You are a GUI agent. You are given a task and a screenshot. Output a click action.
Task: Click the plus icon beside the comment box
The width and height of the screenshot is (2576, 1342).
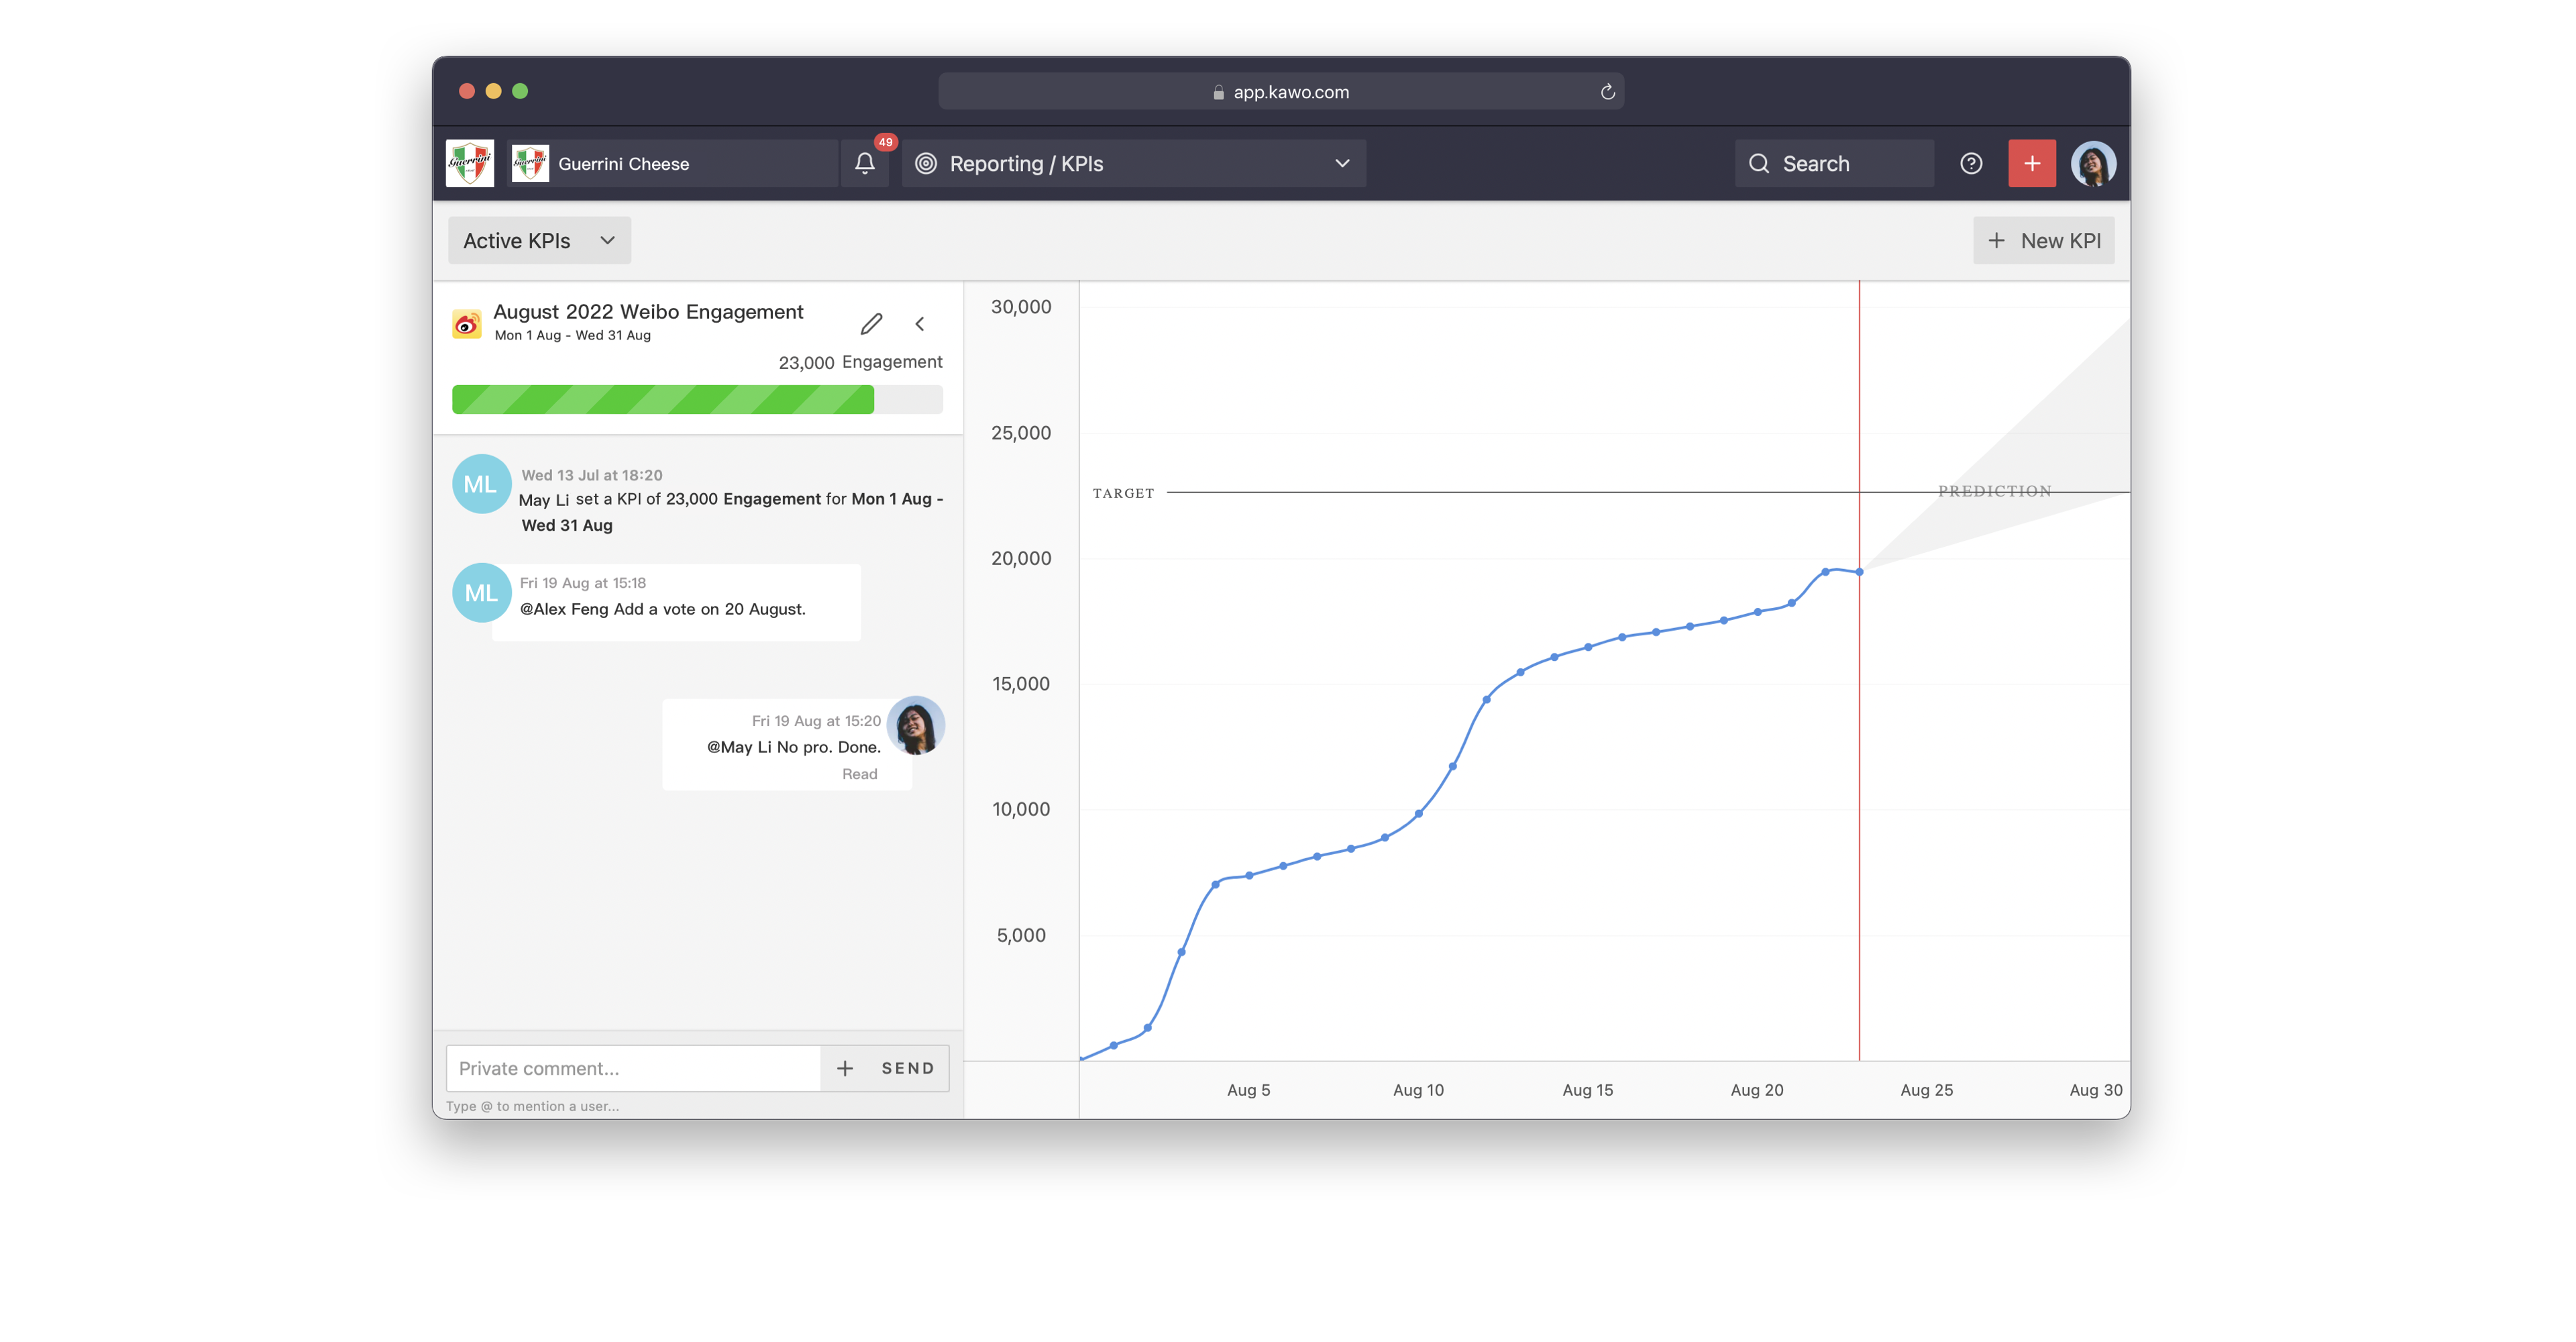point(845,1067)
